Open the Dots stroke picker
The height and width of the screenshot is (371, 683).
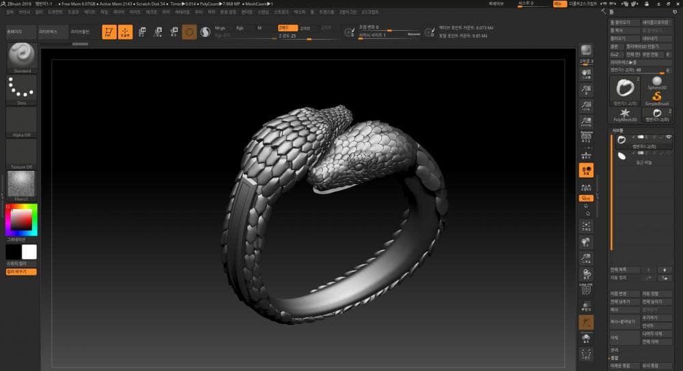click(22, 90)
